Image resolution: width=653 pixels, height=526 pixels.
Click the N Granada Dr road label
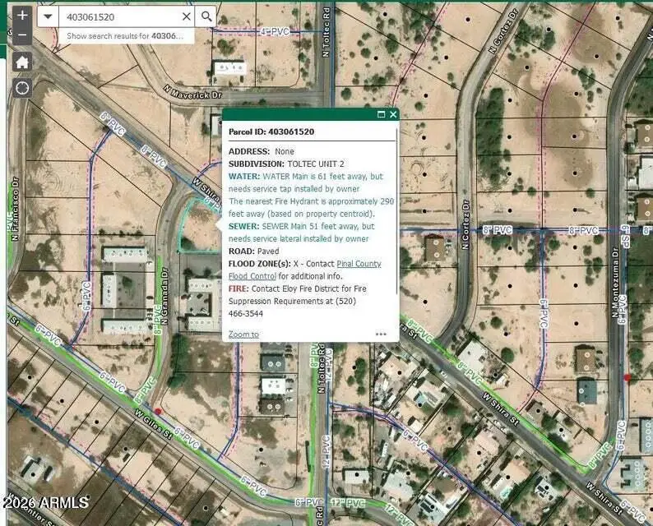[x=164, y=301]
